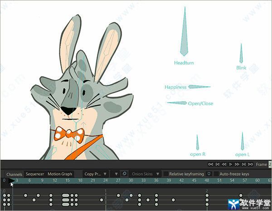Image resolution: width=272 pixels, height=211 pixels.
Task: Click the onion skin icon button
Action: coord(124,174)
